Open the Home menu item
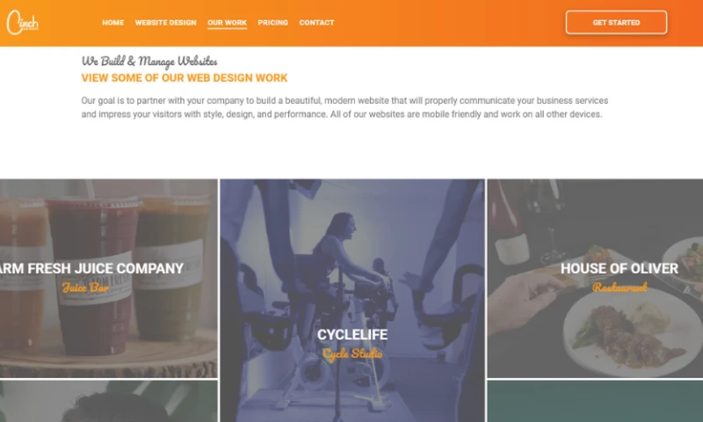703x422 pixels. coord(113,23)
